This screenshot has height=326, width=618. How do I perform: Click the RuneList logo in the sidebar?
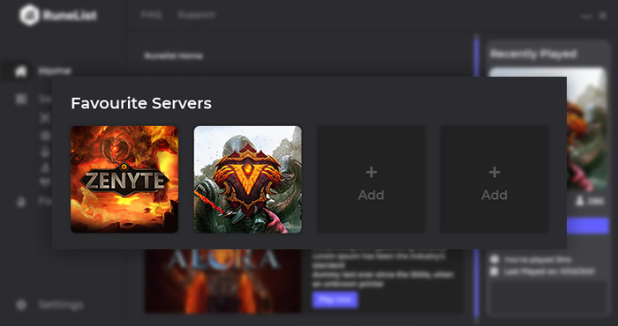(58, 15)
